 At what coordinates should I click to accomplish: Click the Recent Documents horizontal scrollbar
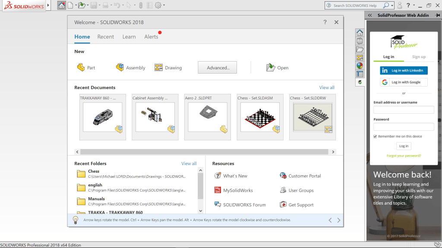(204, 152)
